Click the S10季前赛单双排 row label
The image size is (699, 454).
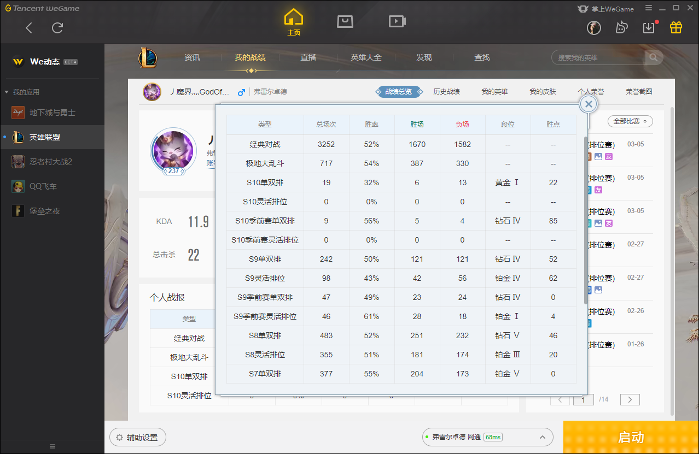265,221
